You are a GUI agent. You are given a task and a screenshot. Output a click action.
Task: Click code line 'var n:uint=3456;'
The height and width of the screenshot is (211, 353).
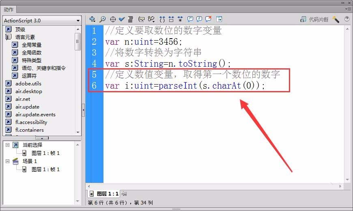(144, 42)
